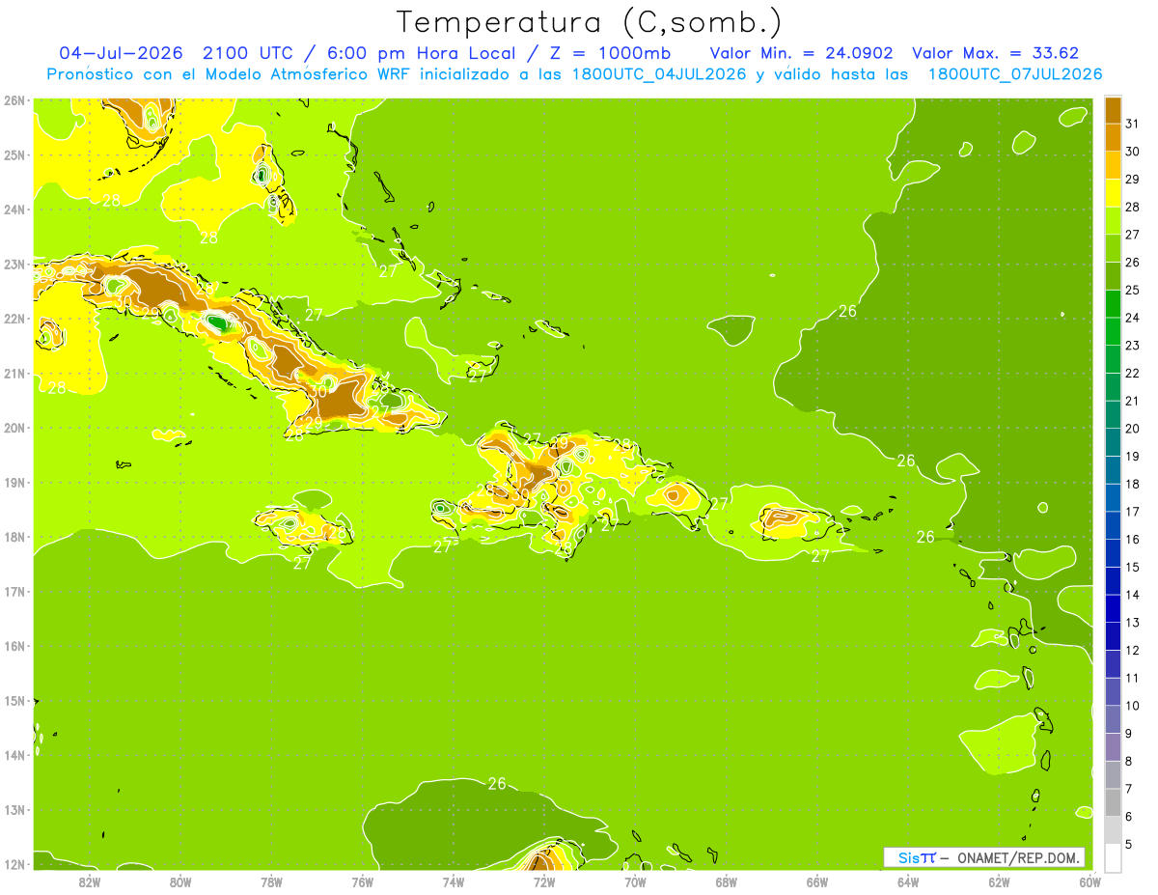This screenshot has height=895, width=1158.
Task: Click the latitude axis label "25N"
Action: [14, 154]
